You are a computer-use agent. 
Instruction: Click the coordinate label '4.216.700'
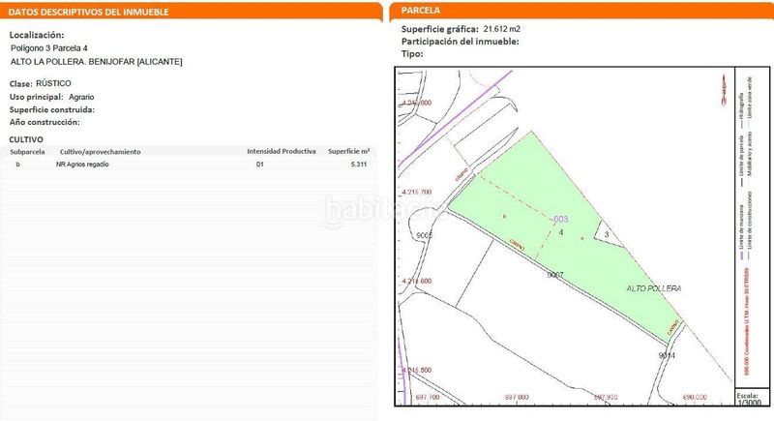(417, 192)
